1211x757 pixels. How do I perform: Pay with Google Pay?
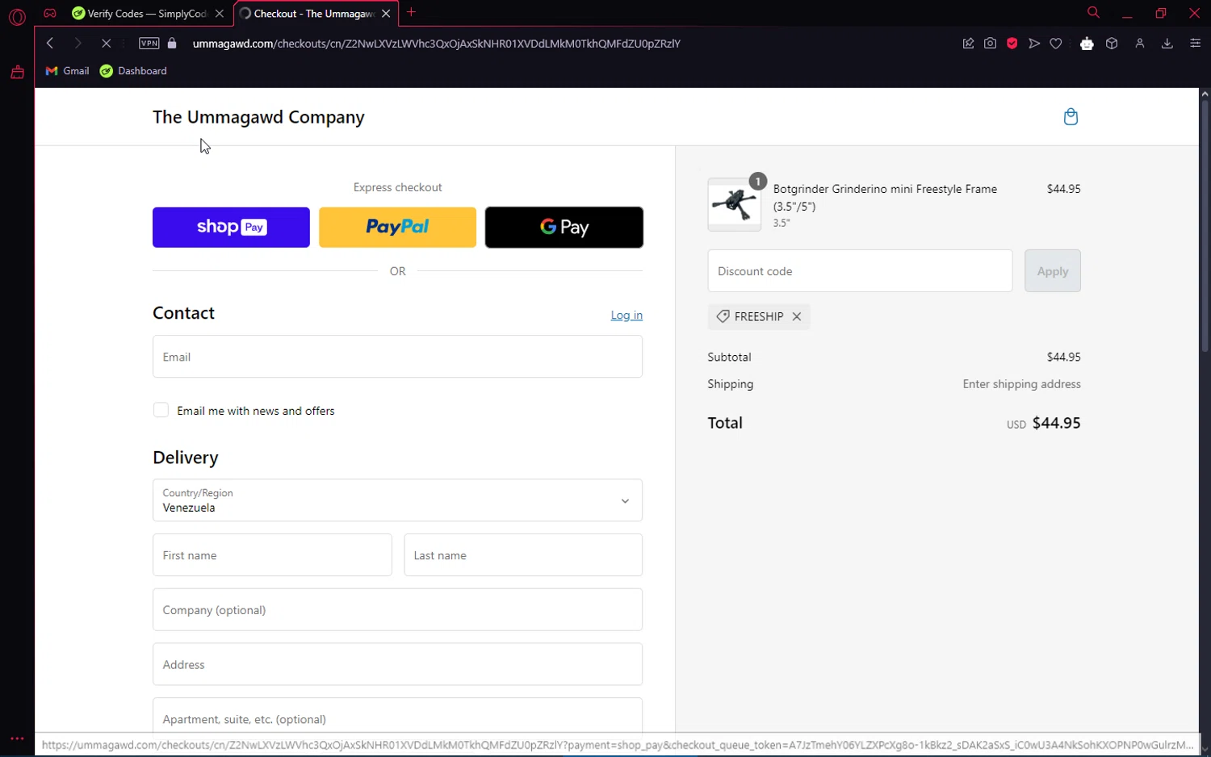pyautogui.click(x=564, y=228)
